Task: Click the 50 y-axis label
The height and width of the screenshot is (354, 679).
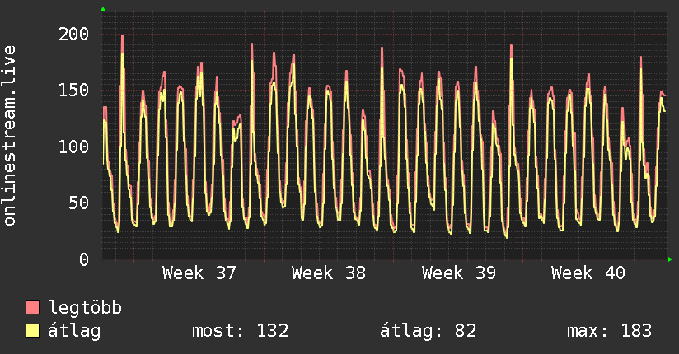Action: tap(79, 203)
